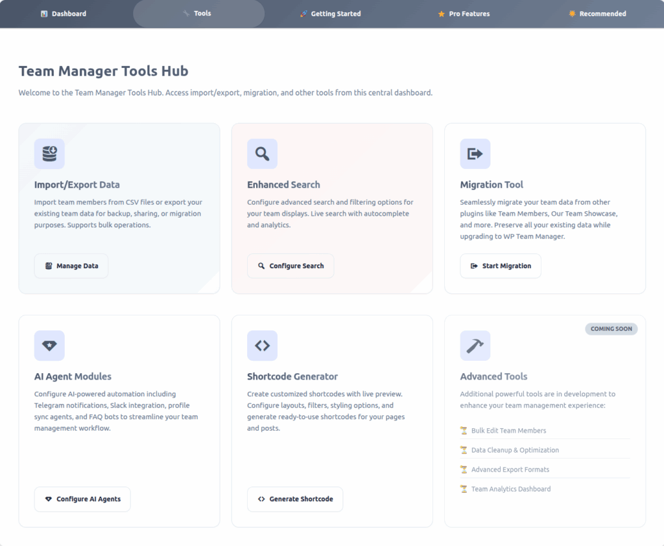
Task: Click the Data Cleanup & Optimization item
Action: click(x=515, y=450)
